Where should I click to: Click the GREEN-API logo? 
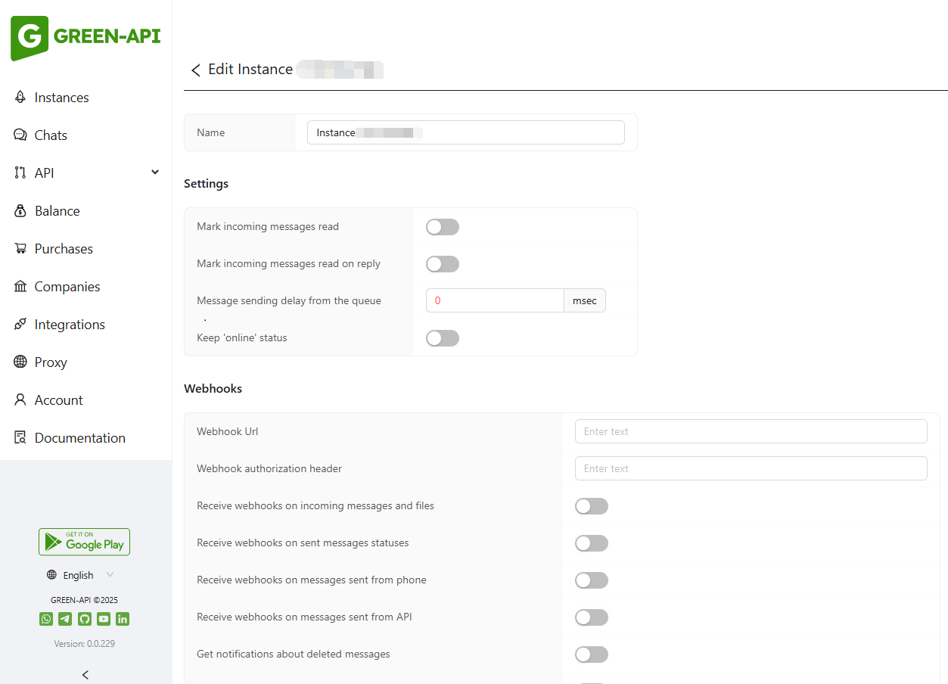85,37
